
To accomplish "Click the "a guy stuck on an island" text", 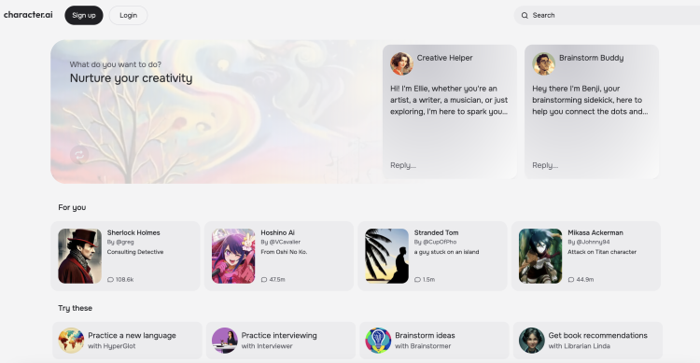I will [446, 252].
